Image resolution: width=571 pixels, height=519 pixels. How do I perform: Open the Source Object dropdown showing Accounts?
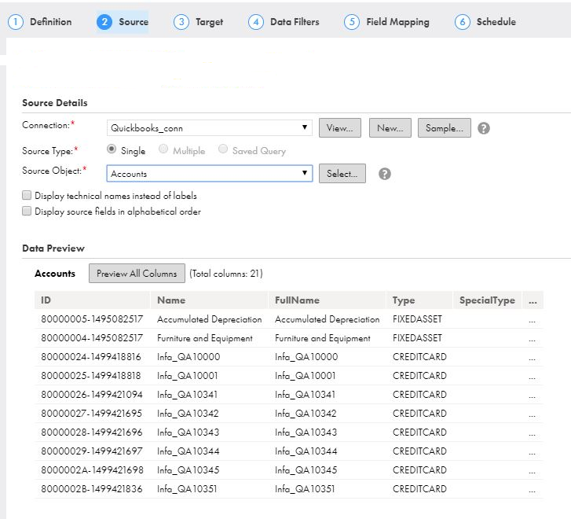[x=210, y=173]
